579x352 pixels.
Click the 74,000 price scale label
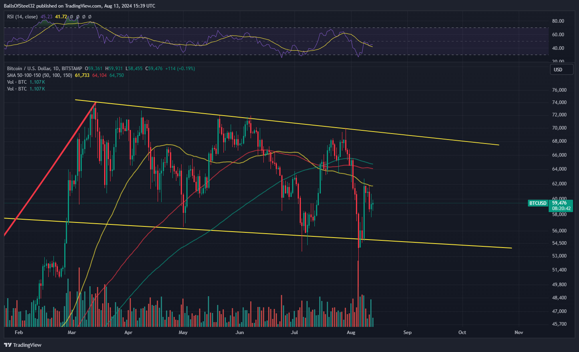[x=559, y=102]
